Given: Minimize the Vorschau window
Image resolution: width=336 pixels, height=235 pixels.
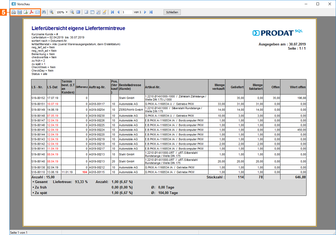Looking at the screenshot, I should click(306, 4).
